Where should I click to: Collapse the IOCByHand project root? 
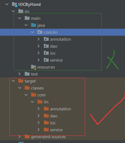pyautogui.click(x=7, y=4)
